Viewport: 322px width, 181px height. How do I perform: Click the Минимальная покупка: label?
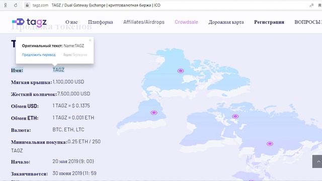[x=39, y=142]
